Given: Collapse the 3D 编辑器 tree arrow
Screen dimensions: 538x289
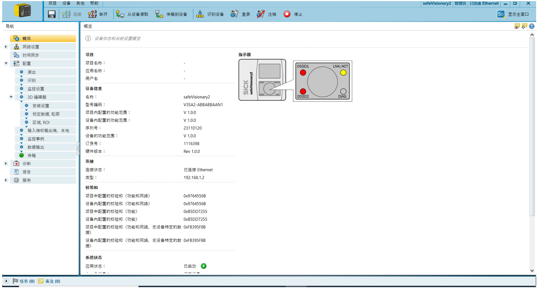Looking at the screenshot, I should pyautogui.click(x=11, y=97).
